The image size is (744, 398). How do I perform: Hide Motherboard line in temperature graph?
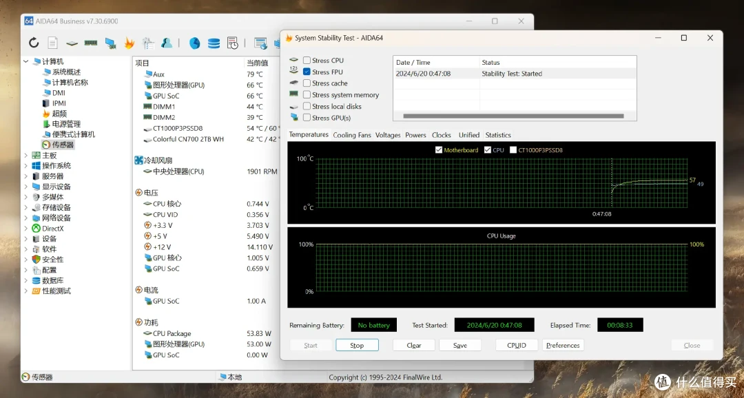(x=438, y=150)
